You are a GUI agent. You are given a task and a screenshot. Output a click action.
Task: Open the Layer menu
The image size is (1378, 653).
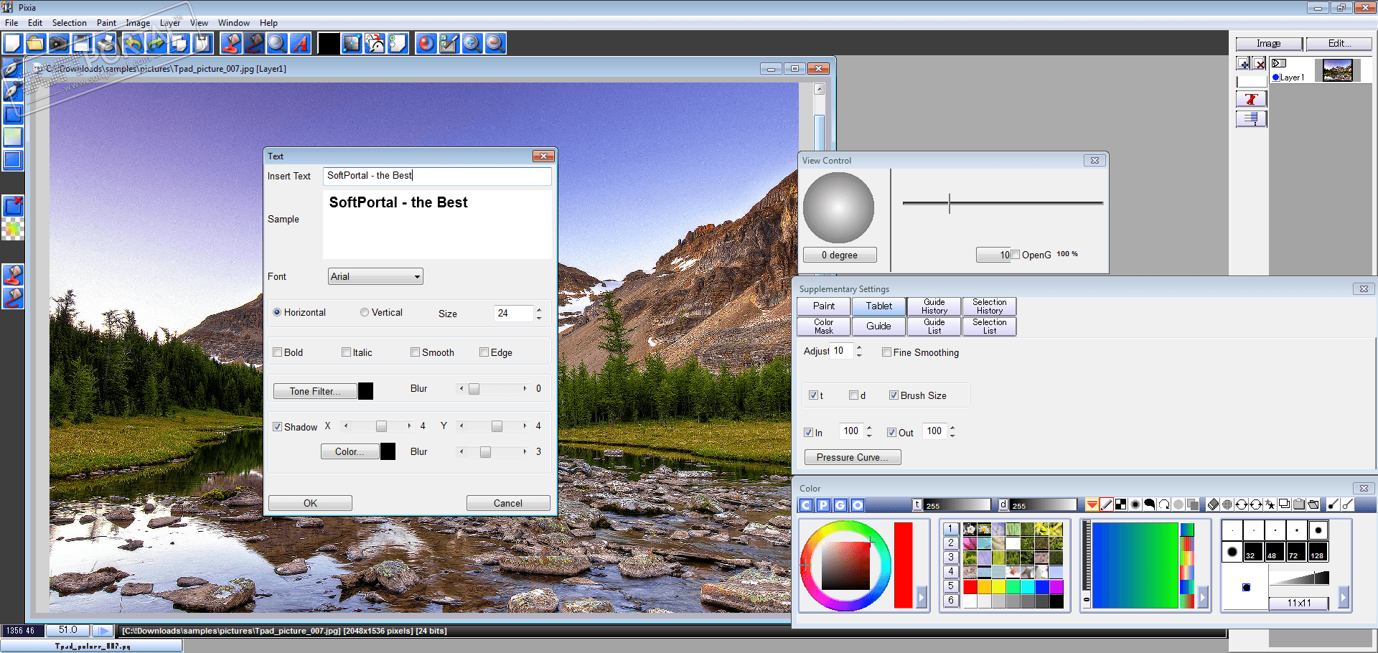pyautogui.click(x=170, y=23)
